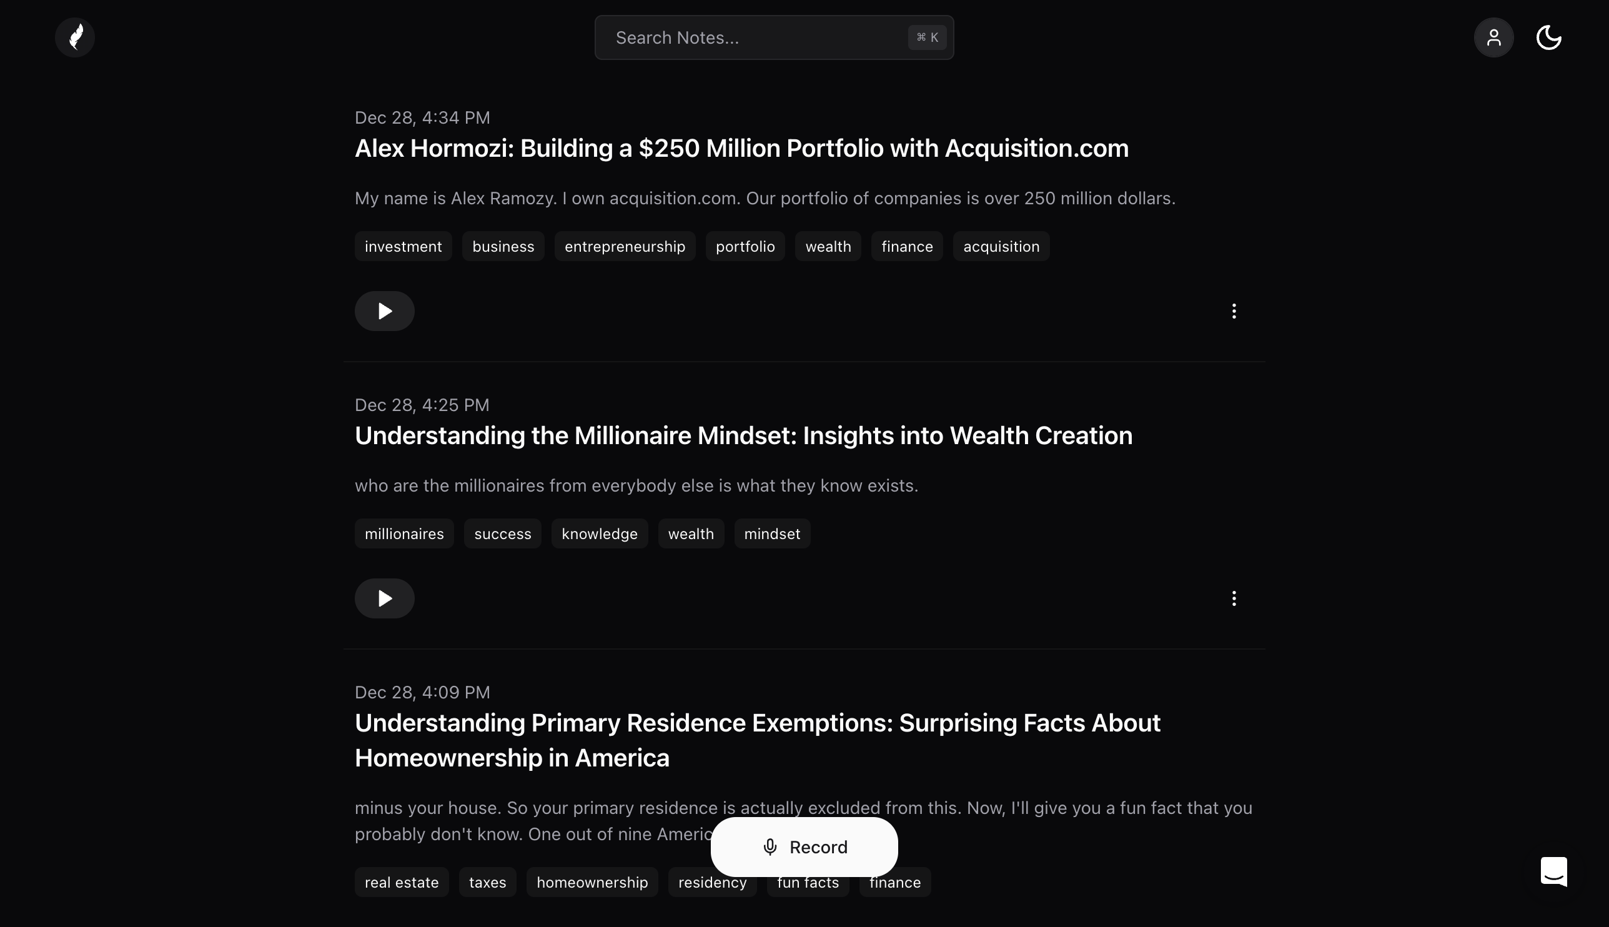Click the feather app logo
1609x927 pixels.
tap(74, 37)
